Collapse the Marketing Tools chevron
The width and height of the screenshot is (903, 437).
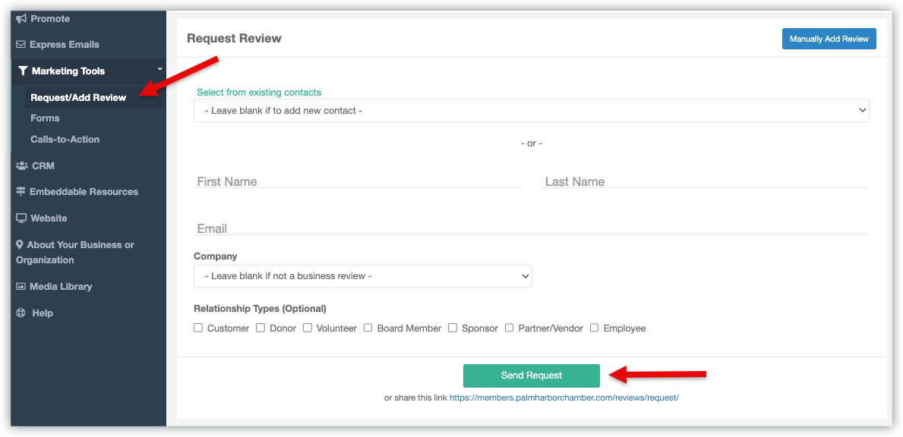(159, 70)
